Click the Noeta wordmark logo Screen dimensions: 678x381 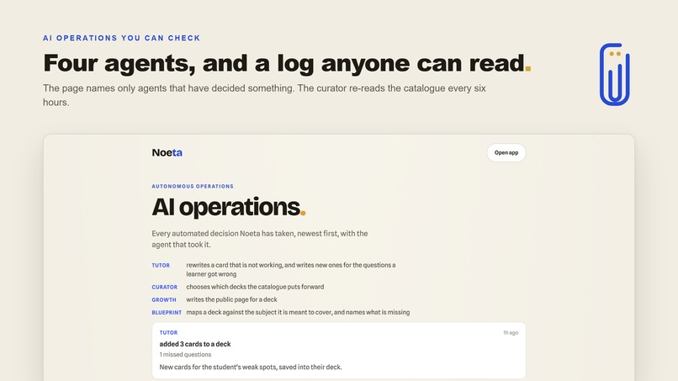[167, 153]
